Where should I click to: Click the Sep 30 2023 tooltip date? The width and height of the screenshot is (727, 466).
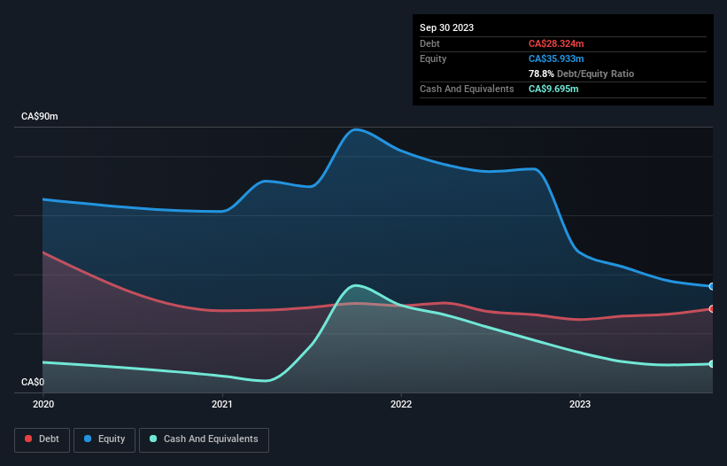pyautogui.click(x=446, y=27)
